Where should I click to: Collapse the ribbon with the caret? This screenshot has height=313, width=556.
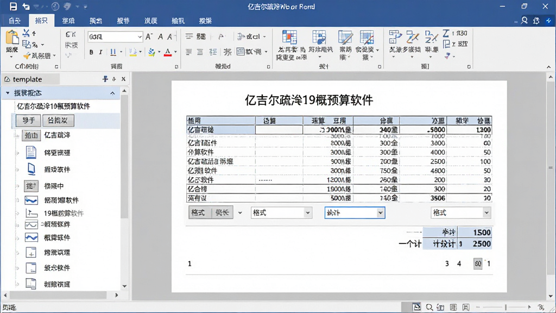coord(549,67)
